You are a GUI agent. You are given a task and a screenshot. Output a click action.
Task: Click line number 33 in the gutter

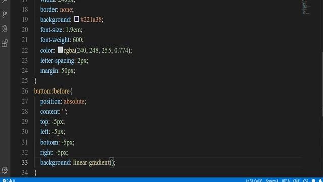[25, 162]
